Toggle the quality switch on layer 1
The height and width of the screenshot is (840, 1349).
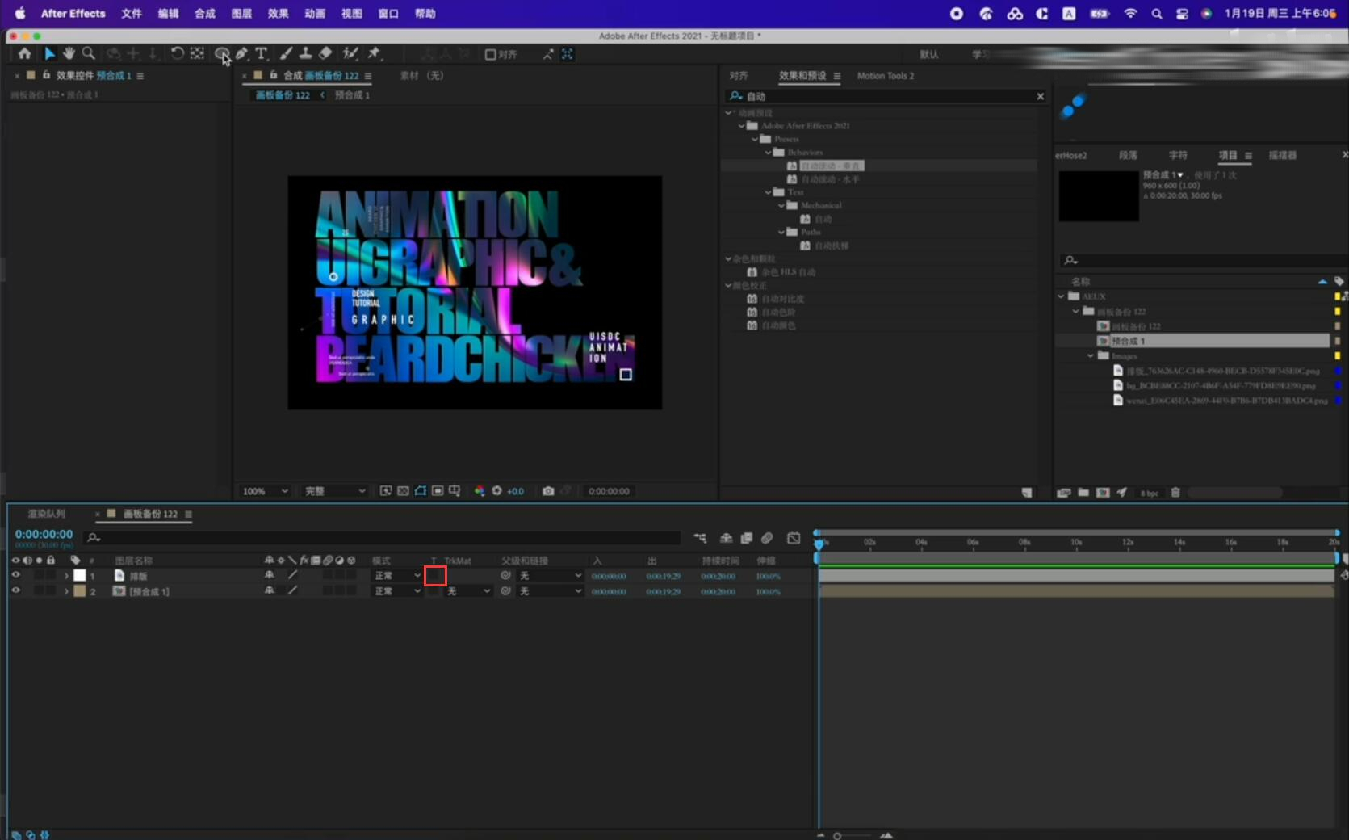[292, 575]
